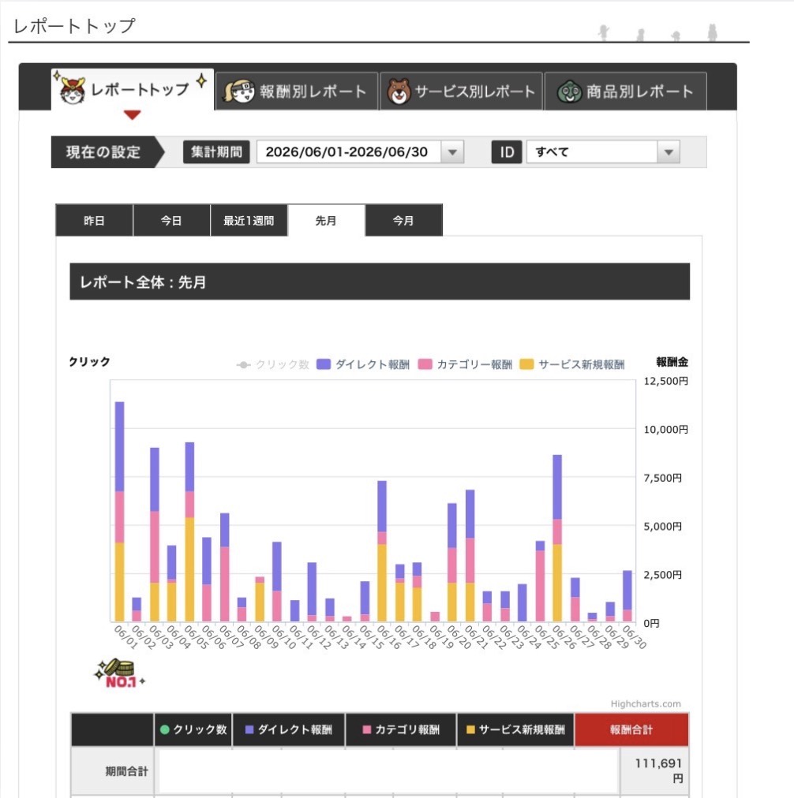Click the 期間合計 row label
This screenshot has width=794, height=798.
[126, 771]
